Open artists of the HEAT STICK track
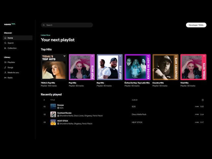Screen dimensions: 212x159 click(x=76, y=124)
